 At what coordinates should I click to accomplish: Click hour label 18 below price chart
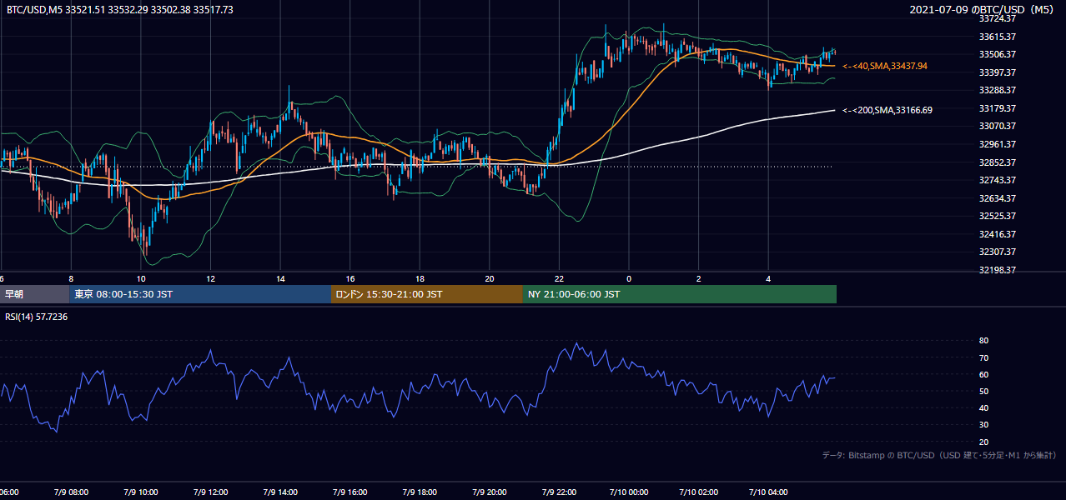[x=420, y=278]
